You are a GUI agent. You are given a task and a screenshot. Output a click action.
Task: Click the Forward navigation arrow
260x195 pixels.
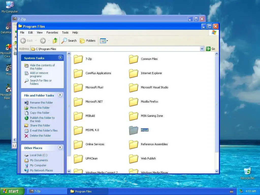click(x=43, y=41)
